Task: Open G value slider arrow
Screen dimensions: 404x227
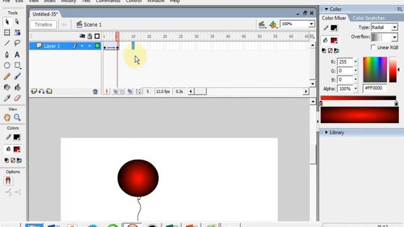Action: (x=355, y=71)
